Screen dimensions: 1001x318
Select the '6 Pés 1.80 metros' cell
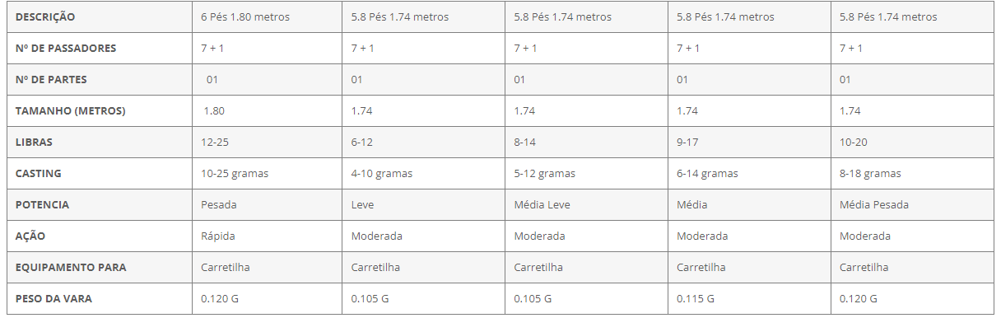(x=267, y=16)
